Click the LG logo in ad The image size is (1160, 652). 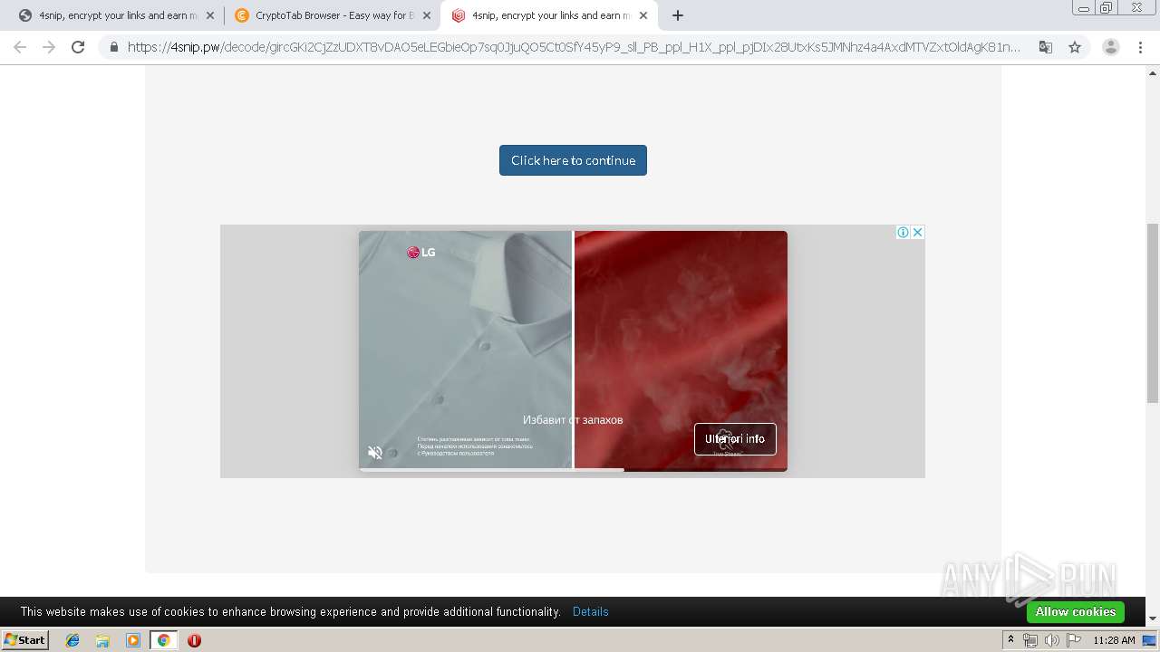421,253
